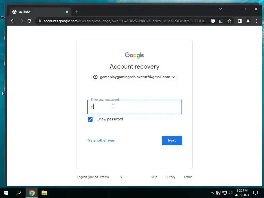Expand the gameplaygamingrobloxstuff account chip
The height and width of the screenshot is (198, 264).
(x=135, y=77)
